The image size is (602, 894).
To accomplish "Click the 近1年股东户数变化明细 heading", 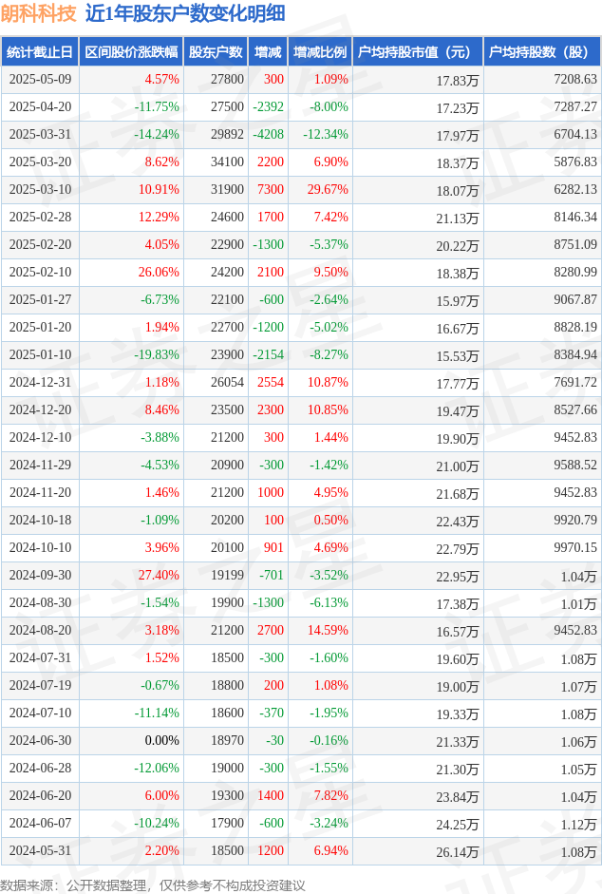I will pos(185,13).
